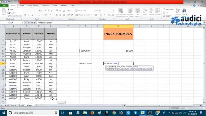
Task: Open Microsoft Store from the taskbar
Action: coord(70,113)
